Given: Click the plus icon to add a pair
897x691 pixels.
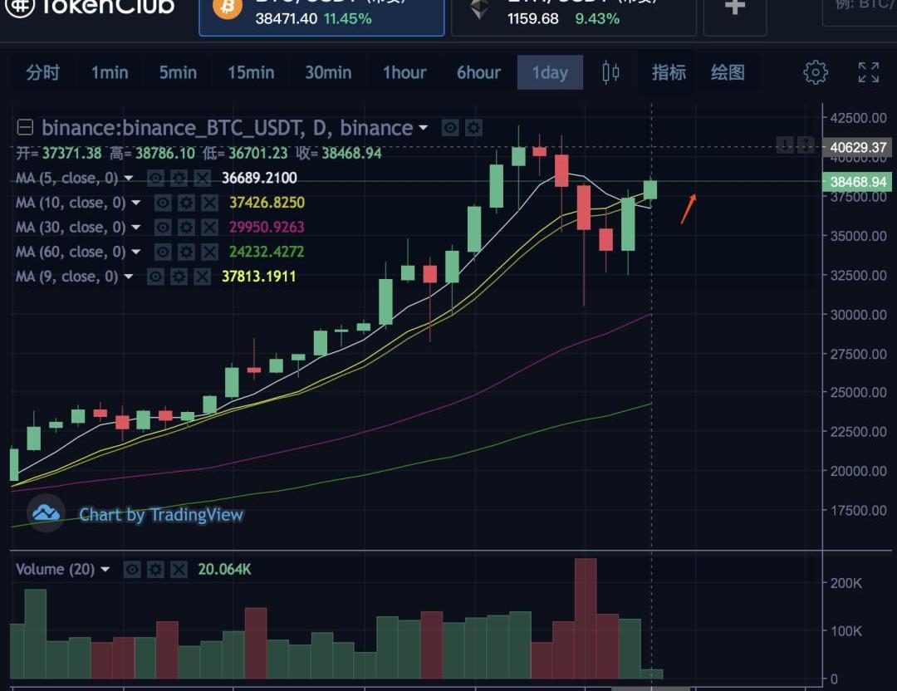Looking at the screenshot, I should 734,8.
